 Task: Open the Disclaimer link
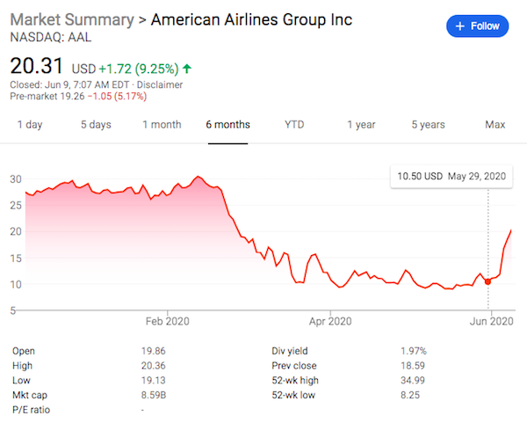click(x=159, y=84)
